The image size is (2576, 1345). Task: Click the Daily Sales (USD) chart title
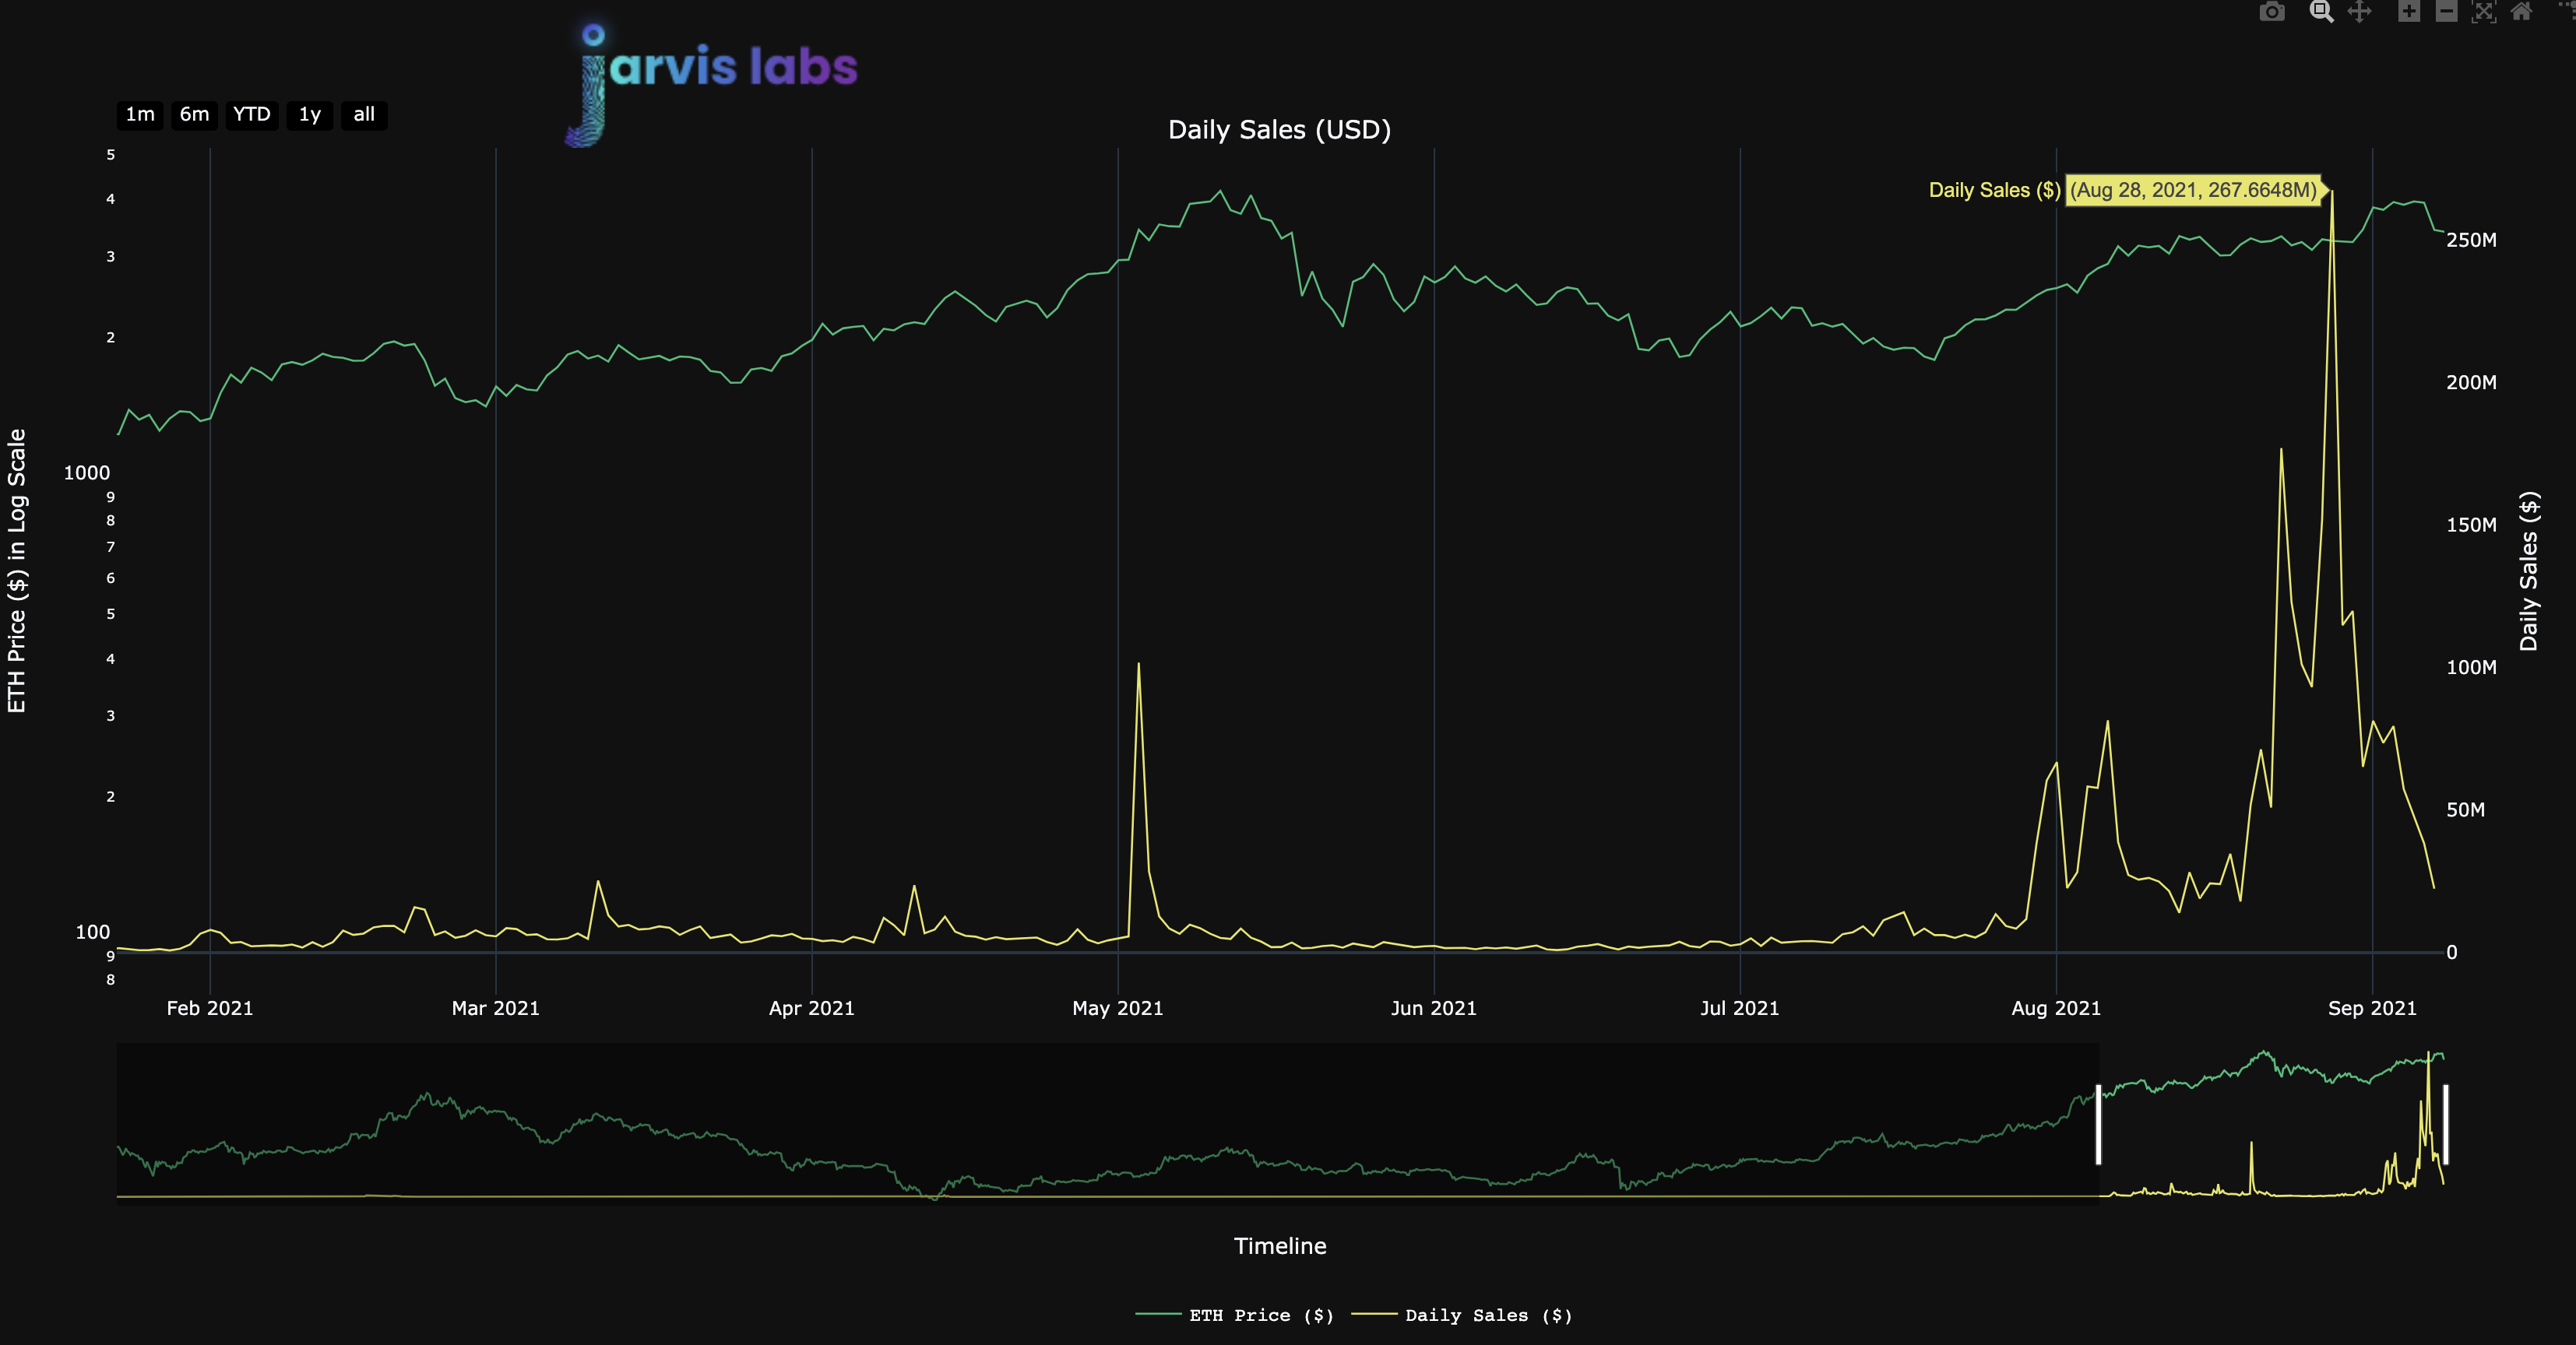(x=1279, y=130)
